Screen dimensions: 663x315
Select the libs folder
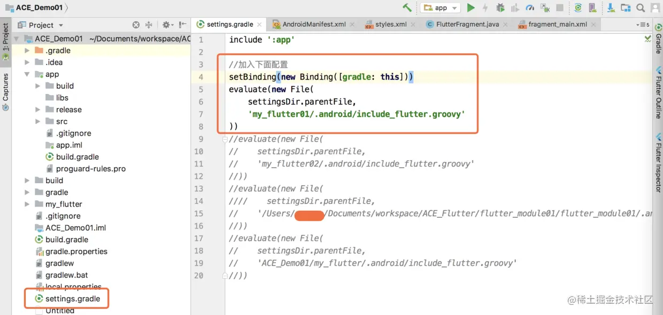(62, 98)
